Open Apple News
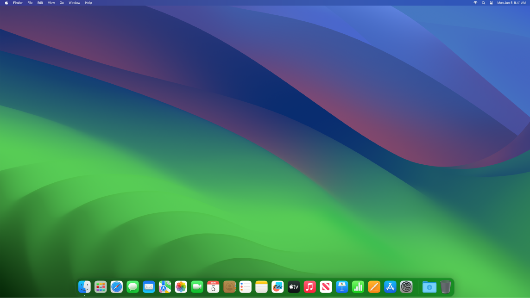Screen dimensions: 530x298 pos(326,287)
